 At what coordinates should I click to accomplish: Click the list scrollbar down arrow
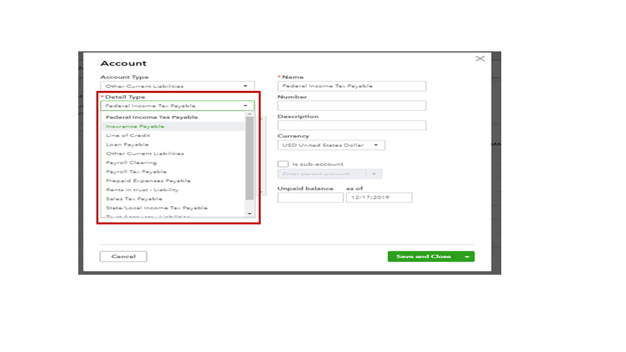click(249, 214)
